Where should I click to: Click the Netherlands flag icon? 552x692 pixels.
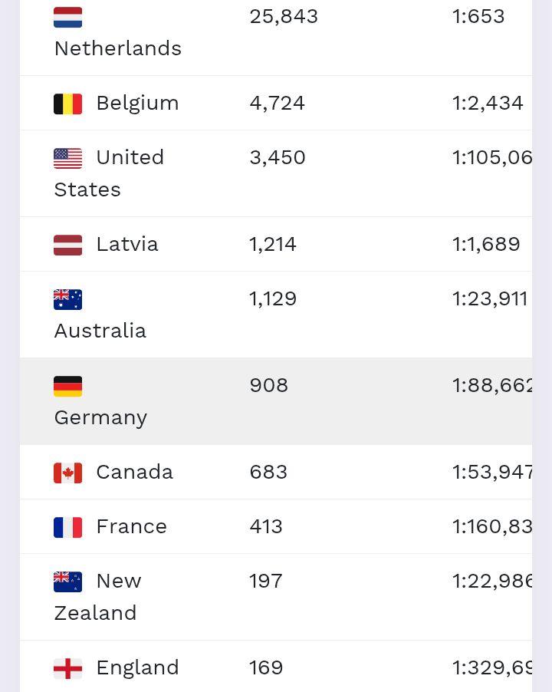click(x=68, y=17)
